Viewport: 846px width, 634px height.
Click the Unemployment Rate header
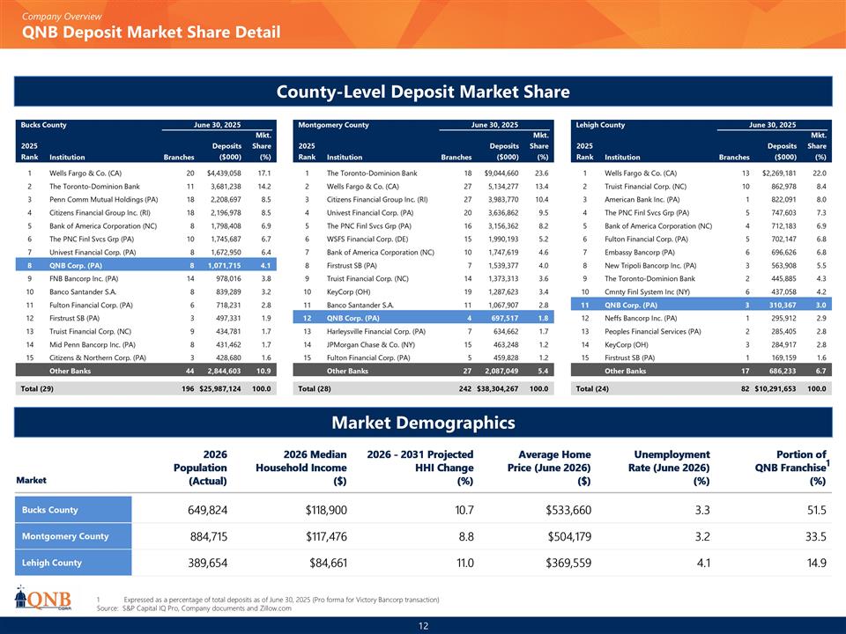pos(669,468)
